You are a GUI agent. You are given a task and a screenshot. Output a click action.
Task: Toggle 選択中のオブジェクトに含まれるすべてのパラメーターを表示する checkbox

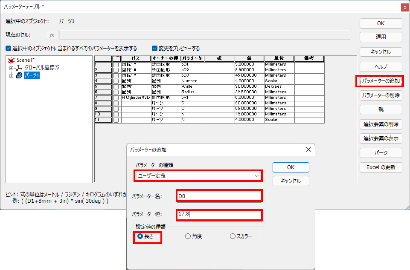point(9,49)
